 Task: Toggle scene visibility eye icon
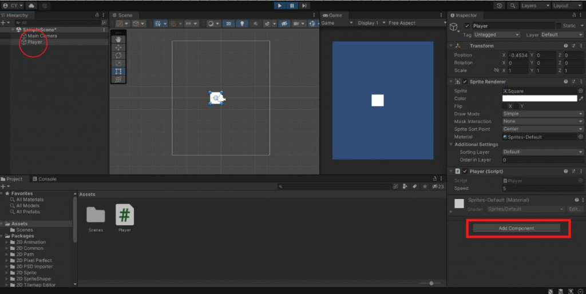click(x=284, y=23)
